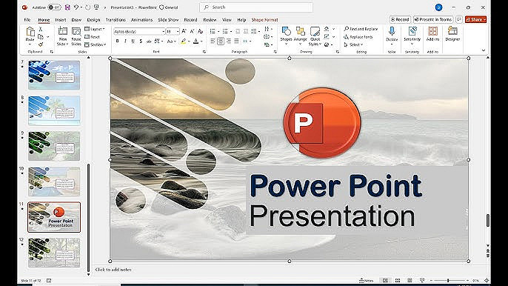Switch to the Transitions tab
Image resolution: width=508 pixels, height=286 pixels.
[116, 20]
